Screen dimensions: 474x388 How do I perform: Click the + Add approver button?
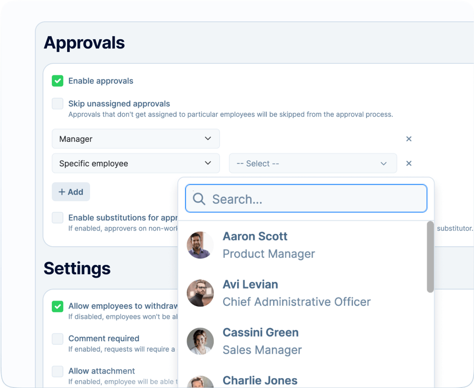tap(71, 192)
